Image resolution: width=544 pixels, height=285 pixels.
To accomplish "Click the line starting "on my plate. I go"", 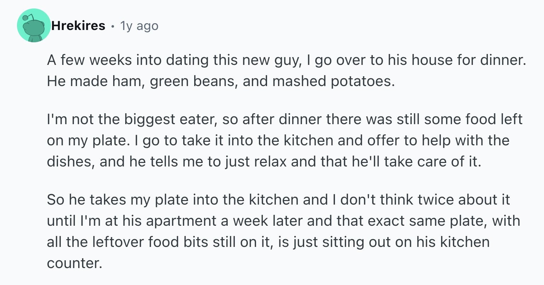I will click(x=278, y=140).
